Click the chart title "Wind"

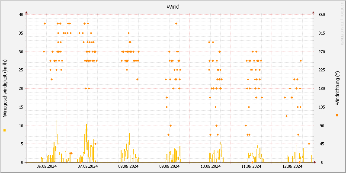tap(173, 7)
